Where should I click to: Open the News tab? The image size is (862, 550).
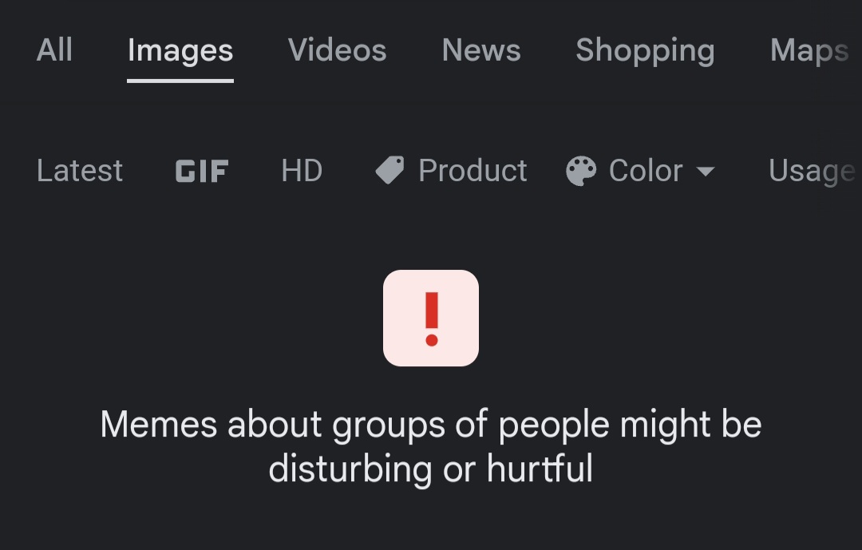tap(481, 50)
